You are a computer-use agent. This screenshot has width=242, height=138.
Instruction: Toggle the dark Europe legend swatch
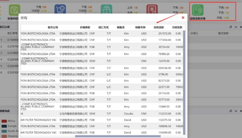coord(4,126)
